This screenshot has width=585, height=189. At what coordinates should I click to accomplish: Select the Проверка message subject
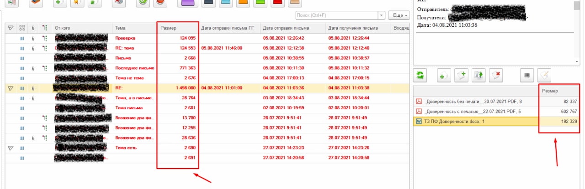(126, 38)
